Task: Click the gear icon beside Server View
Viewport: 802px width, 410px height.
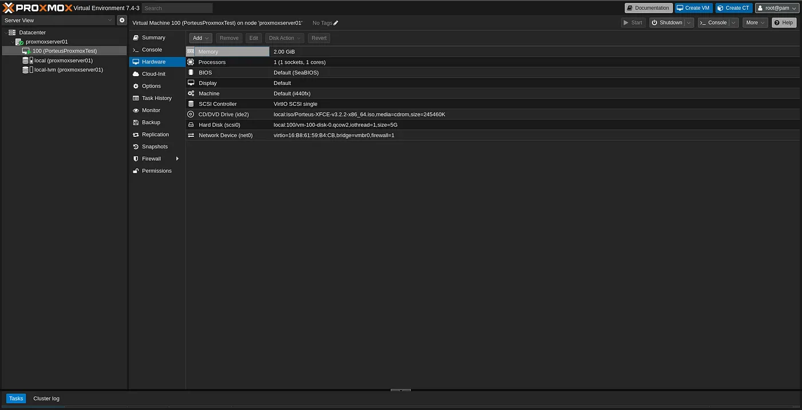Action: tap(122, 20)
